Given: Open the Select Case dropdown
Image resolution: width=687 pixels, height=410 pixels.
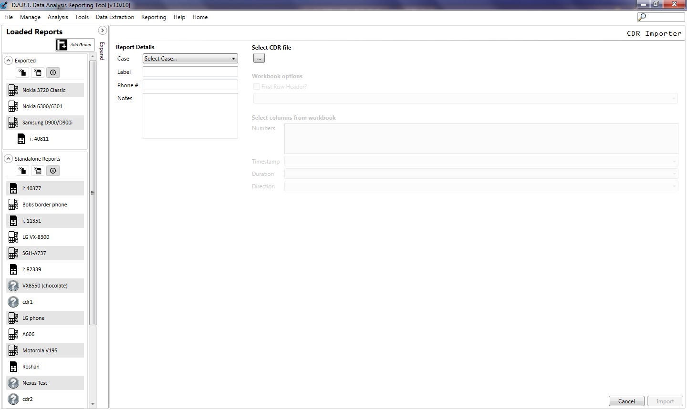Looking at the screenshot, I should tap(190, 59).
